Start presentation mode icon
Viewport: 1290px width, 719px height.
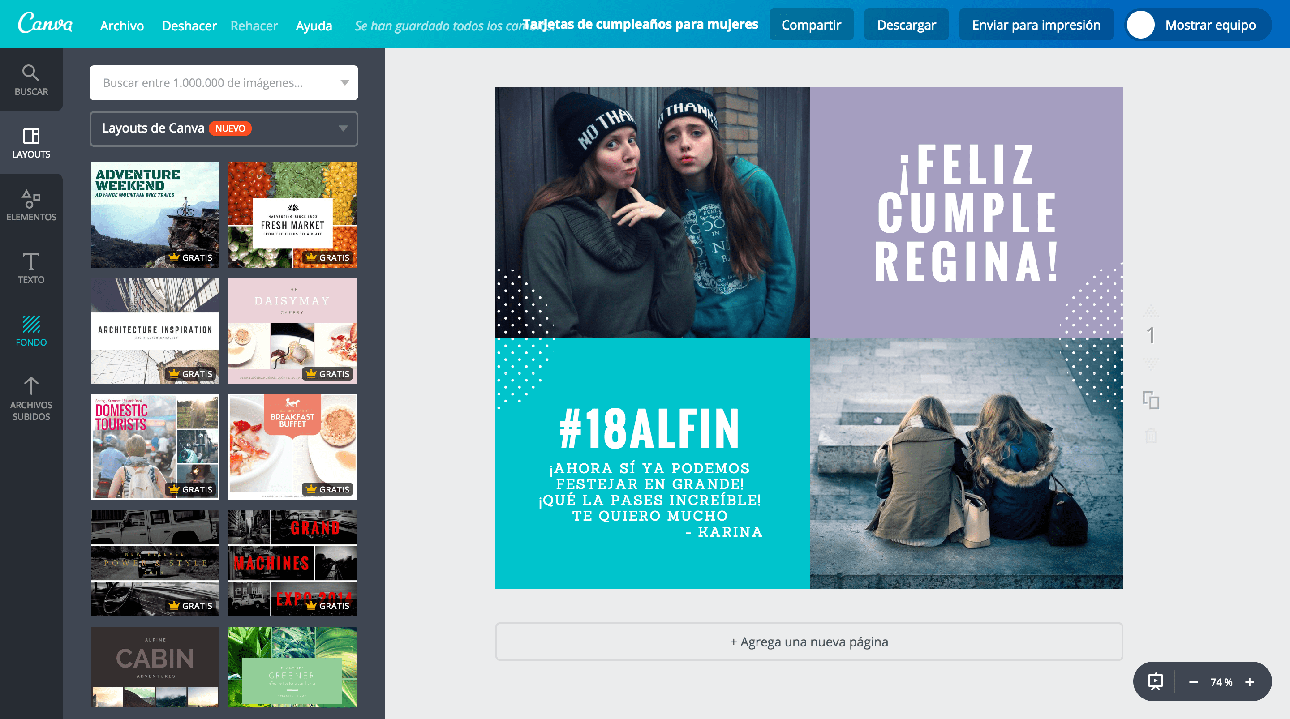[1155, 681]
